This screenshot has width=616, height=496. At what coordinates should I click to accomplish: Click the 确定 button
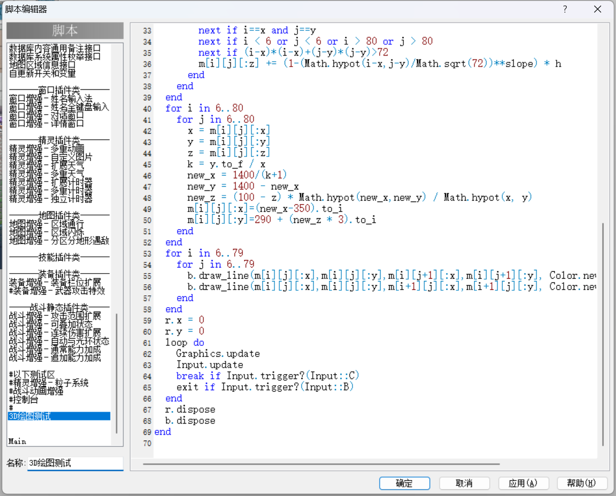tap(404, 483)
